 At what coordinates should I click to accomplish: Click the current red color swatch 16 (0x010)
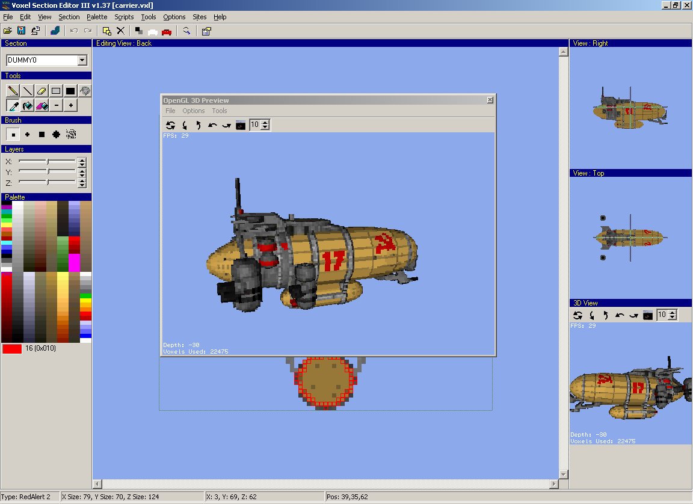(x=12, y=348)
